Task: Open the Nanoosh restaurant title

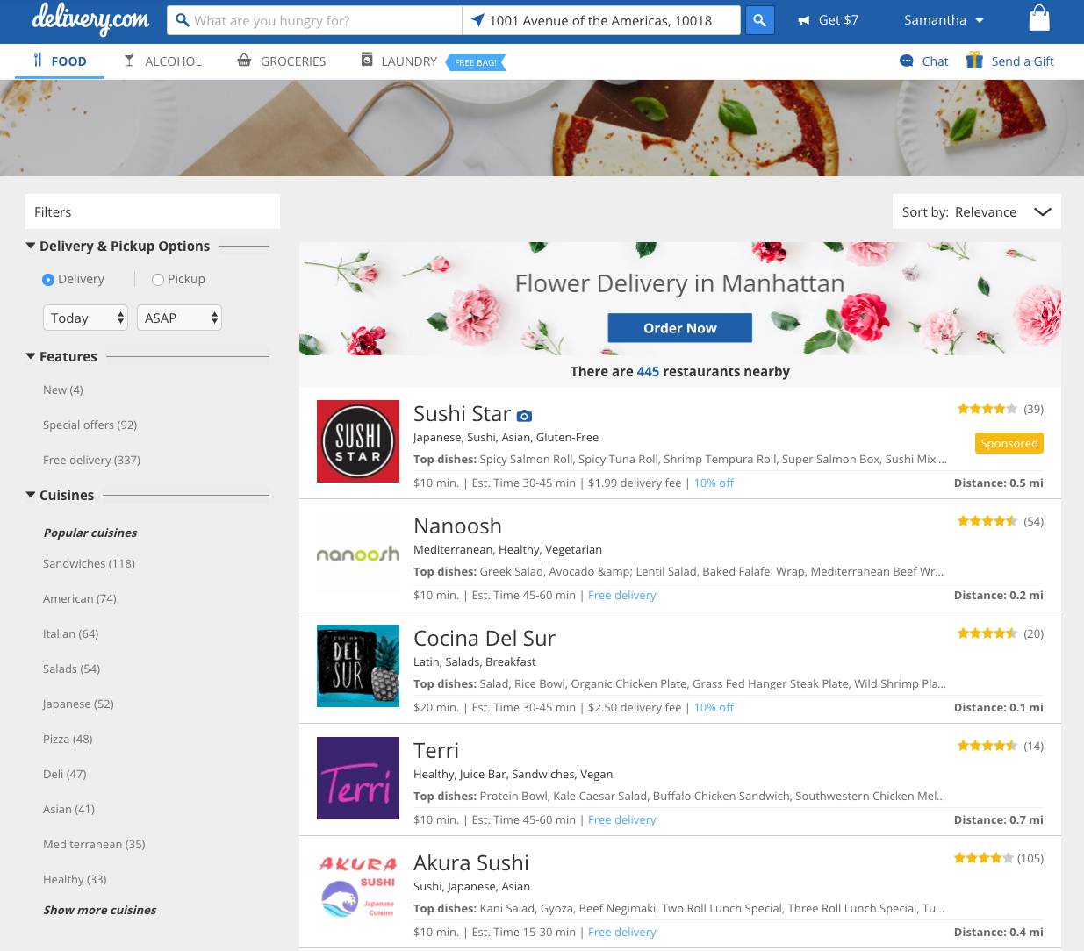Action: pos(457,526)
